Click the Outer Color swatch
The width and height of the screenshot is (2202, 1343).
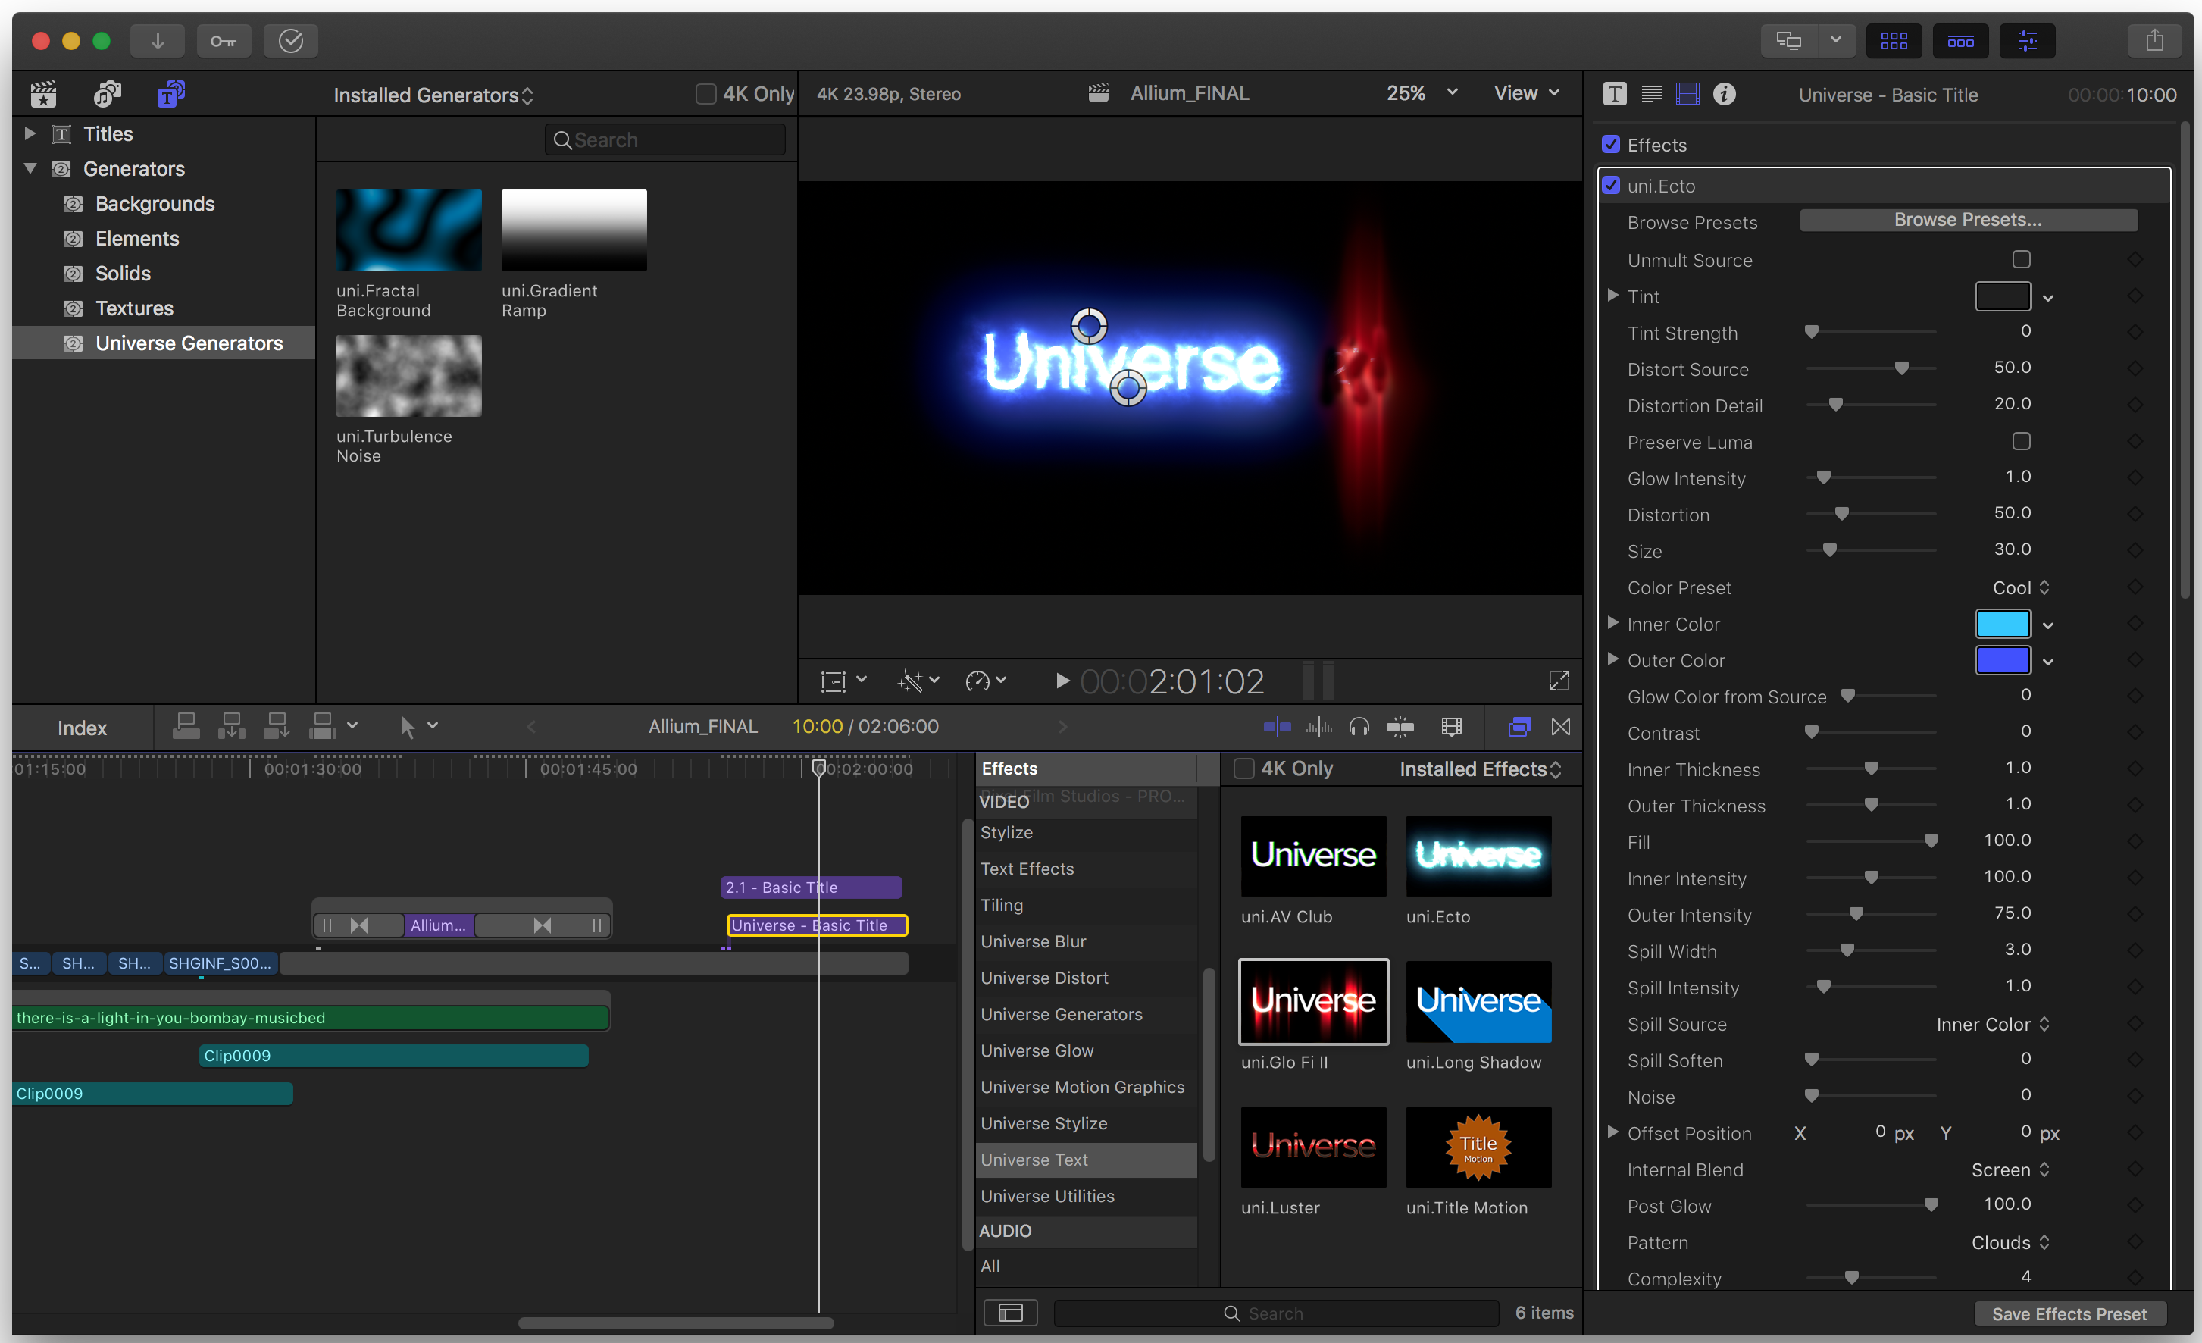click(2002, 660)
